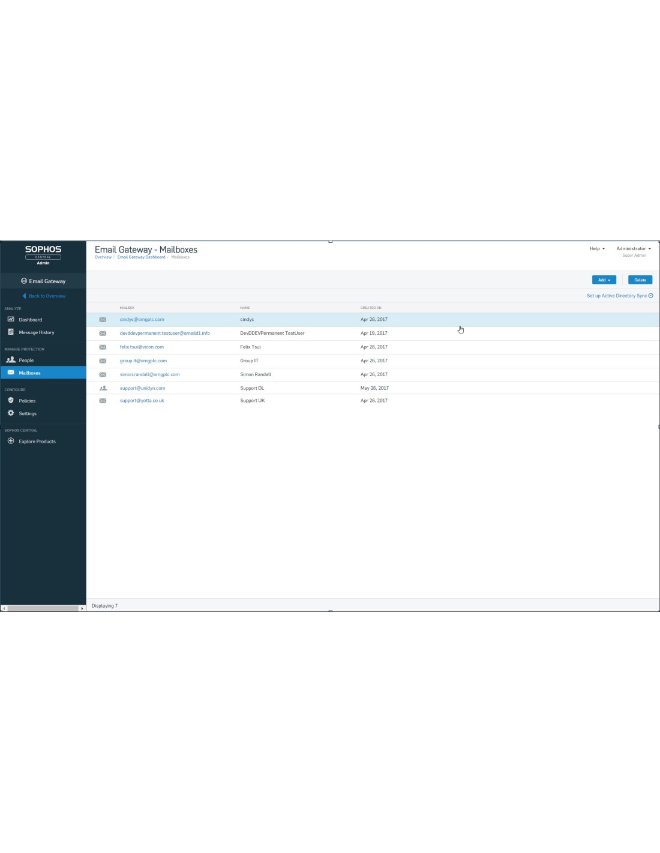Open the Administrator account dropdown
This screenshot has height=853, width=660.
pyautogui.click(x=633, y=248)
